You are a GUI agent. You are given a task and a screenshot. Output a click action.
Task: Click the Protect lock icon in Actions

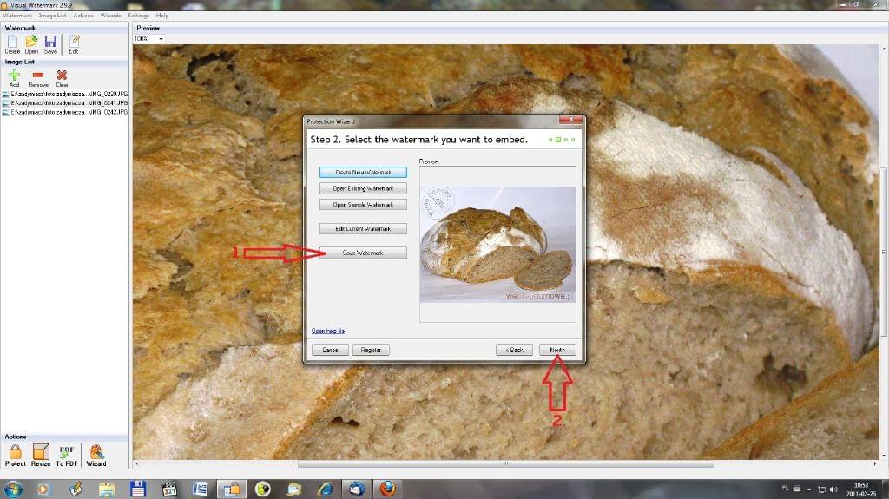coord(15,454)
